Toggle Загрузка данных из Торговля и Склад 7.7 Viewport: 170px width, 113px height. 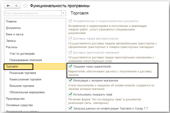click(70, 109)
